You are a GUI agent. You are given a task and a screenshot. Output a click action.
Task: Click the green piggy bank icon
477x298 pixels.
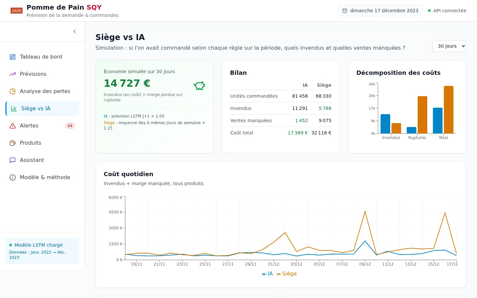(x=199, y=86)
